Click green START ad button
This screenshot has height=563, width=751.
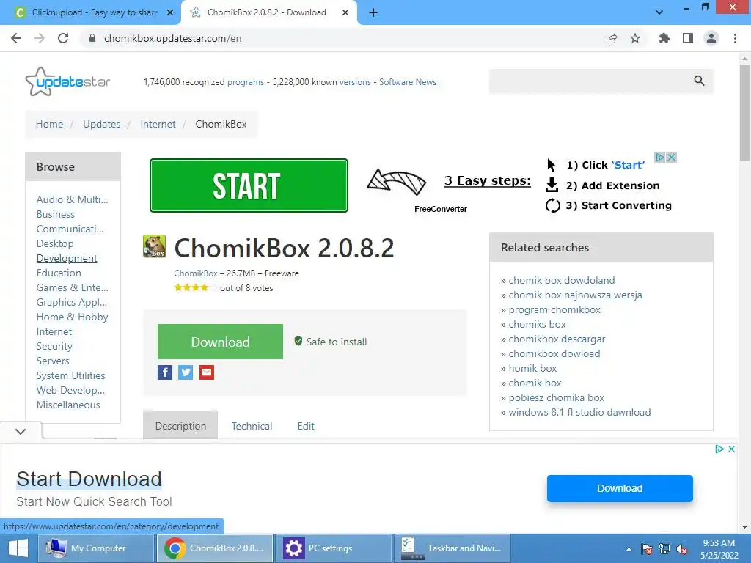(x=249, y=185)
